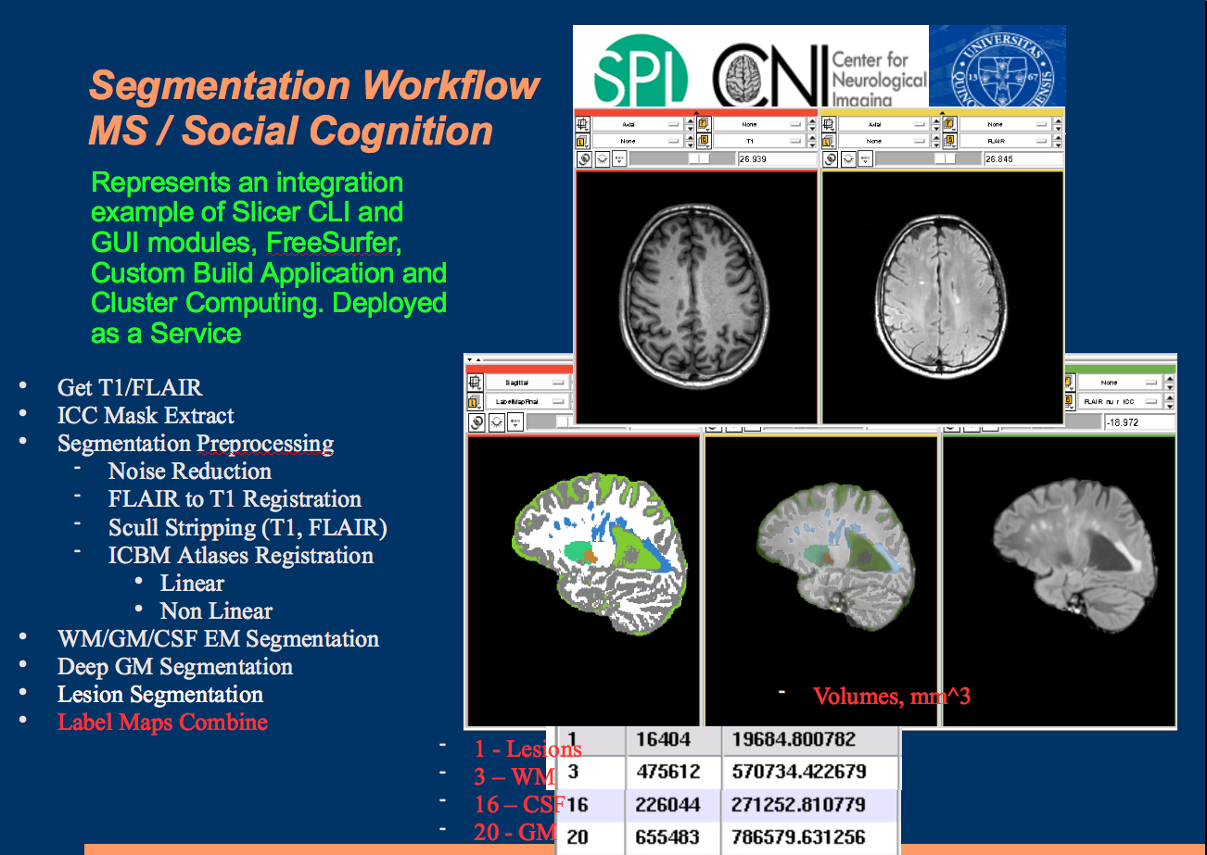
Task: Open more options in red T1 viewer
Action: tap(620, 158)
